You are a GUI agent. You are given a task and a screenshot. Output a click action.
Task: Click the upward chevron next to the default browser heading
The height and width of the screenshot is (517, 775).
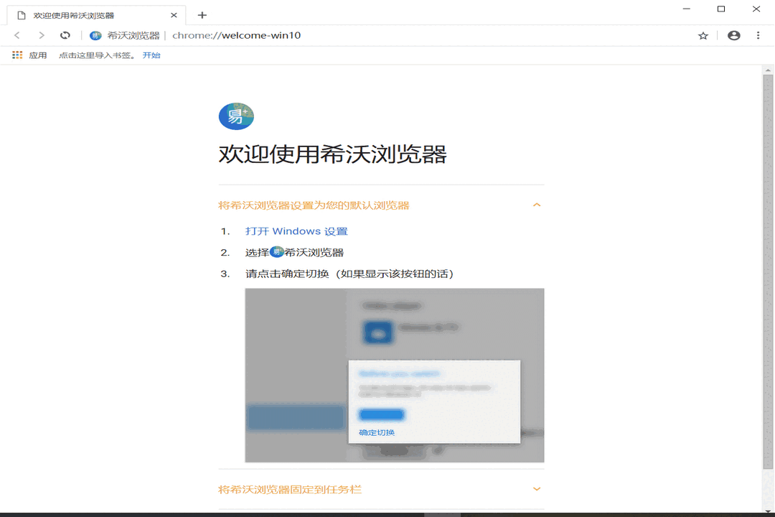coord(537,205)
